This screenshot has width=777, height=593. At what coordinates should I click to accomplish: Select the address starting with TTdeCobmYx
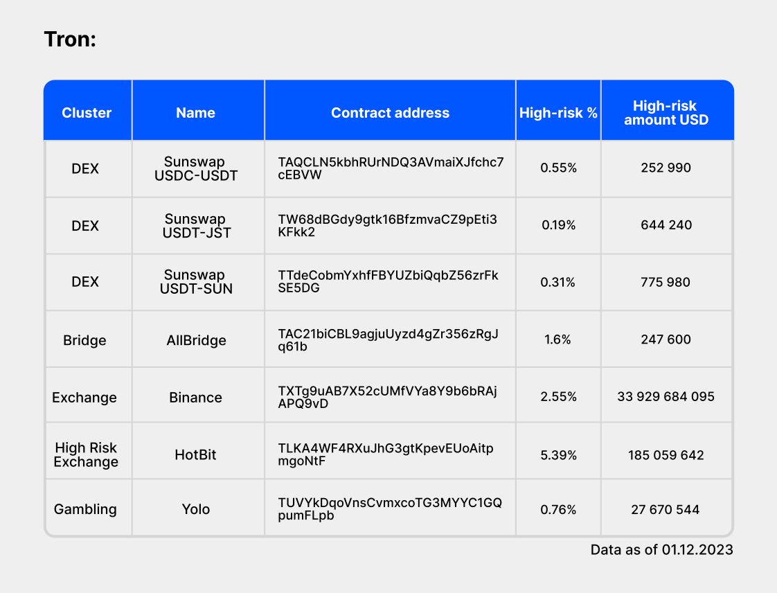click(x=388, y=282)
